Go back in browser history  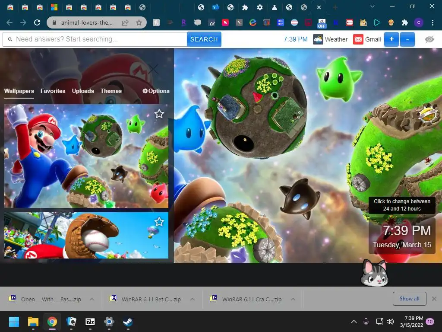pyautogui.click(x=9, y=22)
